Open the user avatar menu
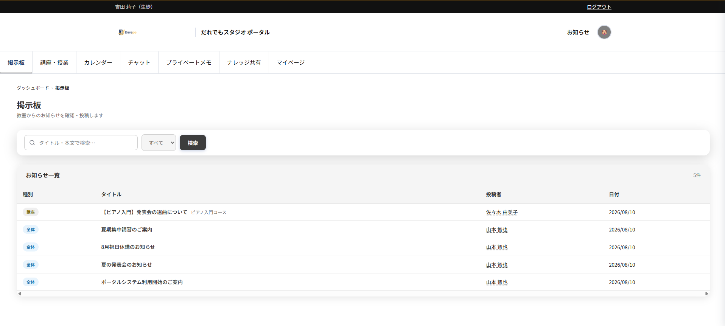 (x=604, y=32)
